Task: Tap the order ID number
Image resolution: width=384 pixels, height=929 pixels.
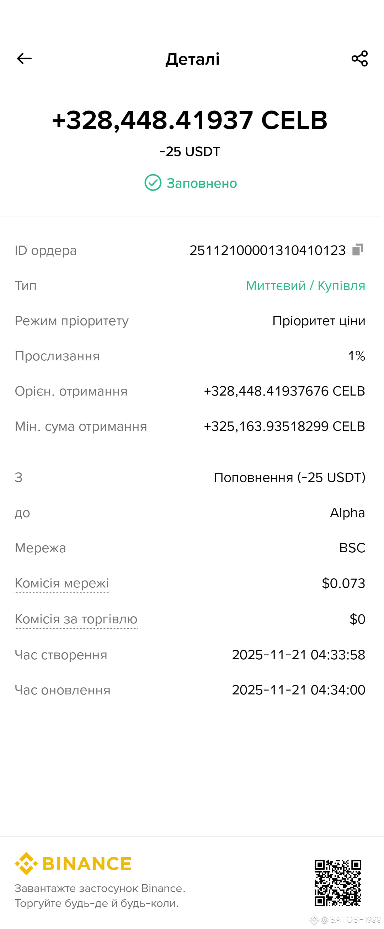Action: pyautogui.click(x=267, y=250)
